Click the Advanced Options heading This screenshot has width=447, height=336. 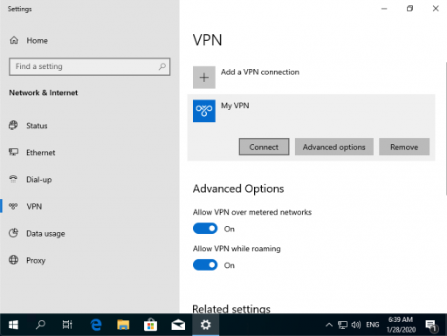(238, 189)
